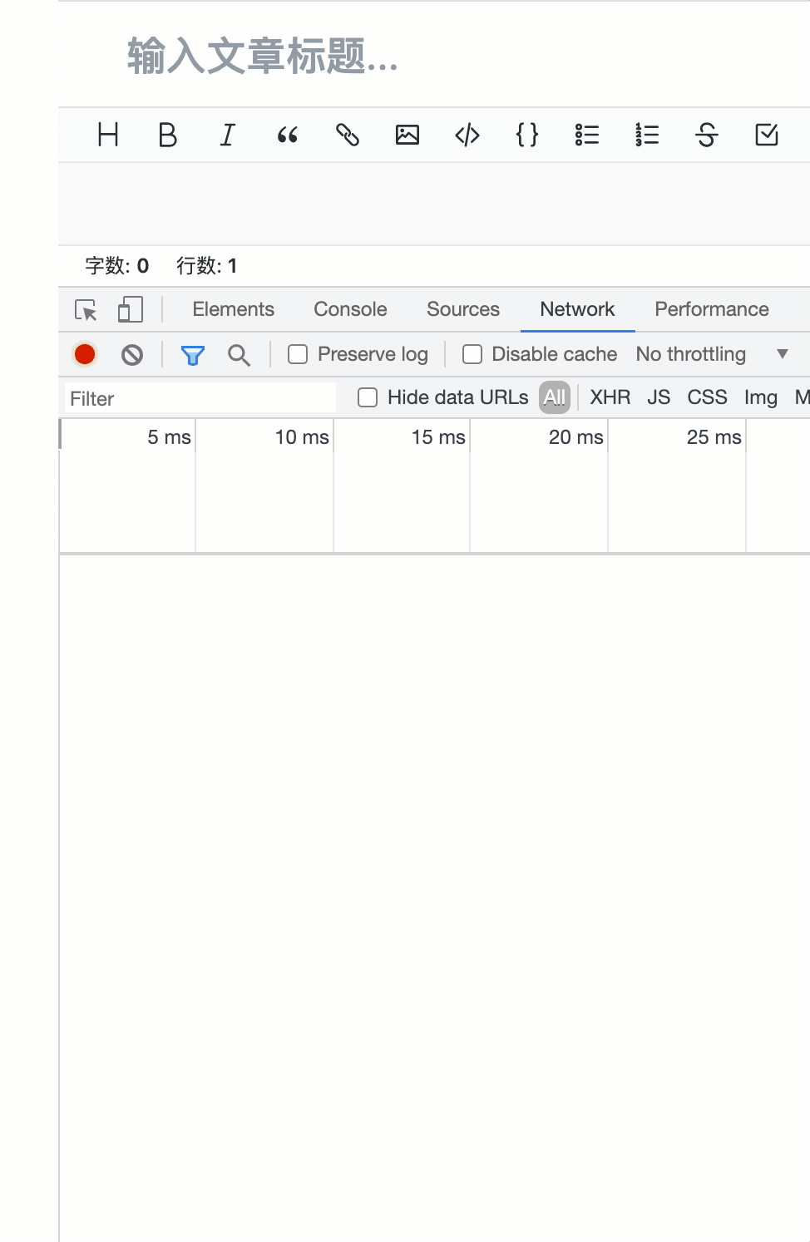Apply strikethrough formatting

707,135
